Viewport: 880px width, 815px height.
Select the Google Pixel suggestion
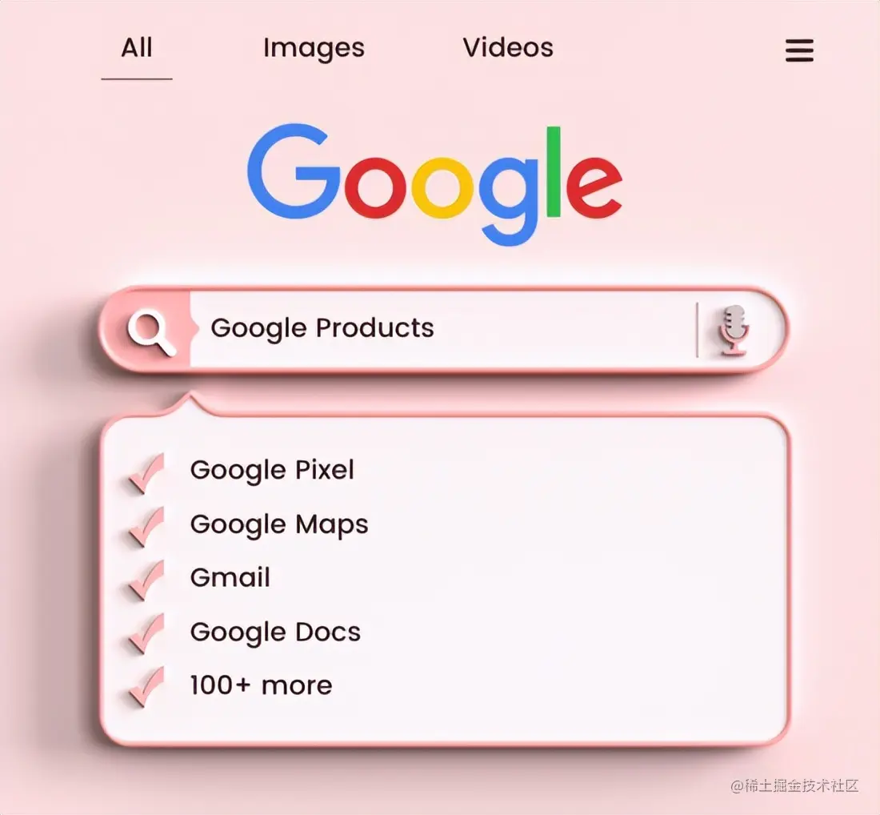[x=272, y=471]
